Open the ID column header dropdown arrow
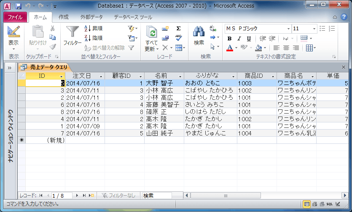 pos(61,77)
